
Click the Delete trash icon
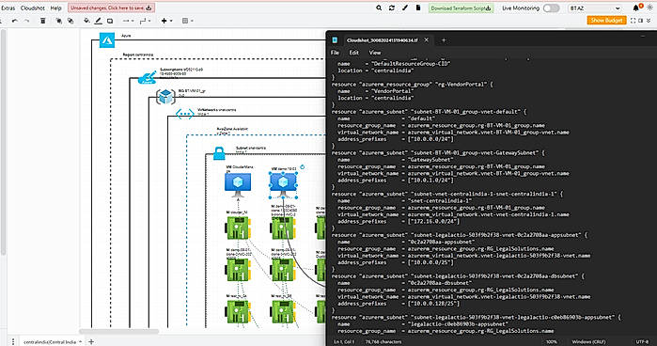tap(42, 21)
